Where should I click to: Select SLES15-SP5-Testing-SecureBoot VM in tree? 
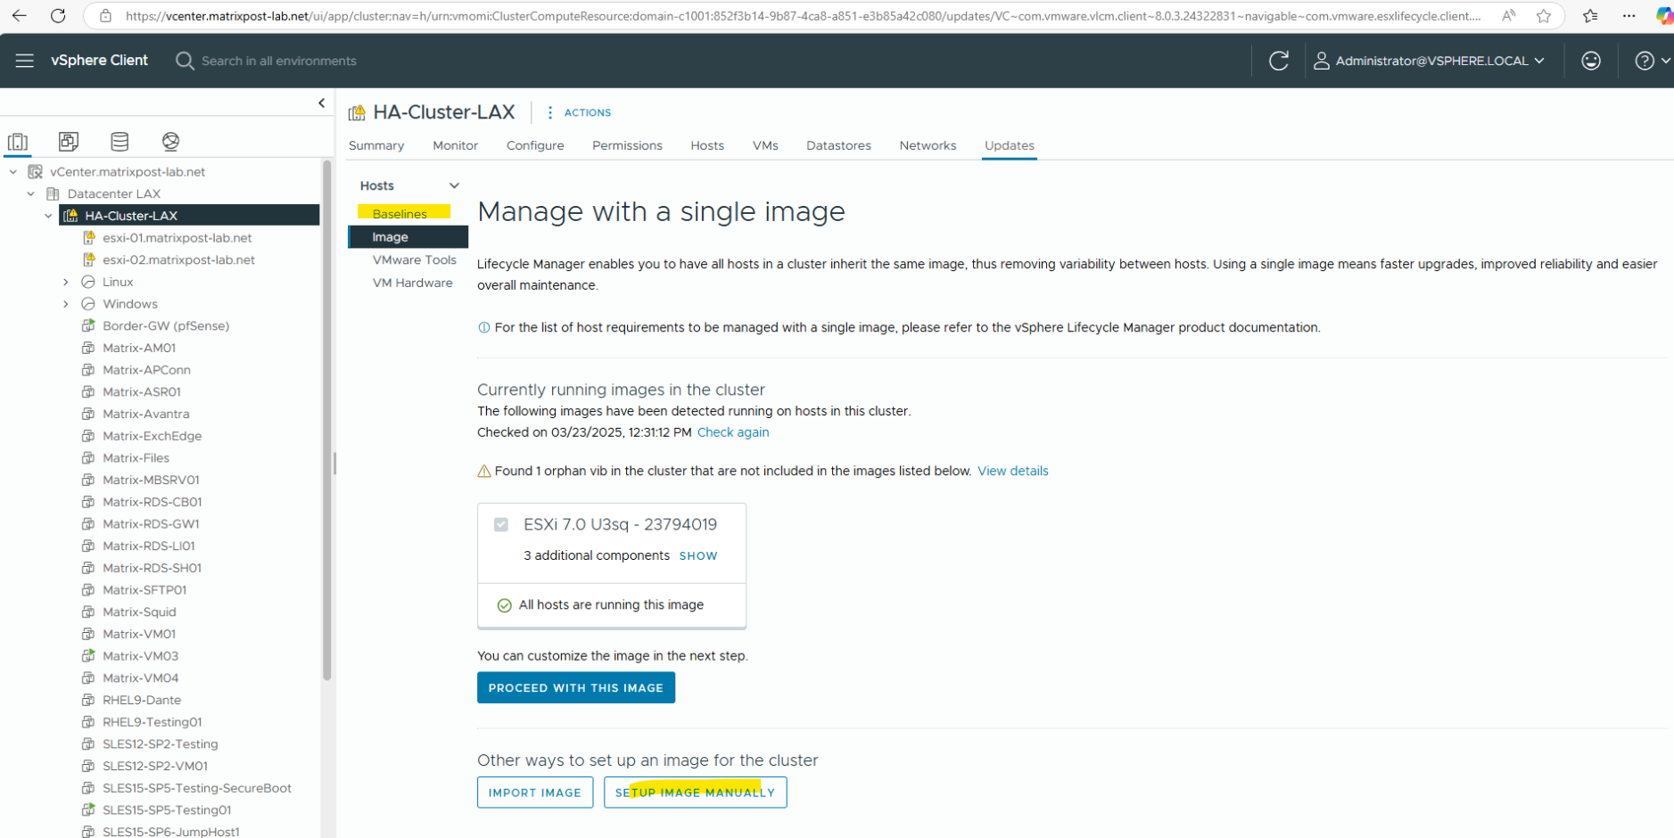coord(196,788)
